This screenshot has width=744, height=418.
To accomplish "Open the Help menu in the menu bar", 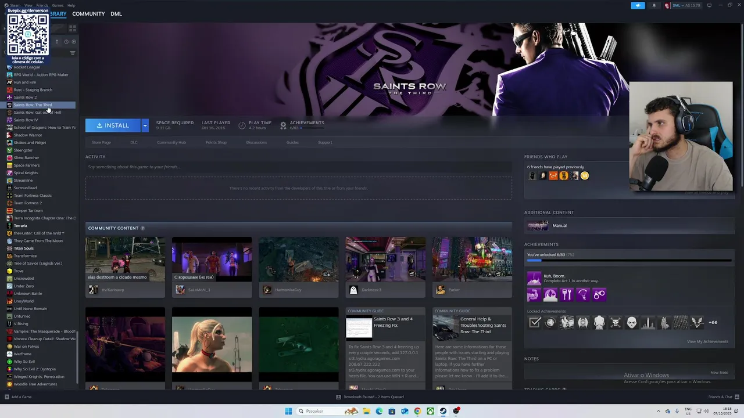I will [x=71, y=5].
